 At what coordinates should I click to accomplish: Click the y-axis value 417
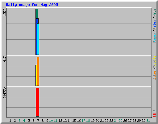pos(5,59)
